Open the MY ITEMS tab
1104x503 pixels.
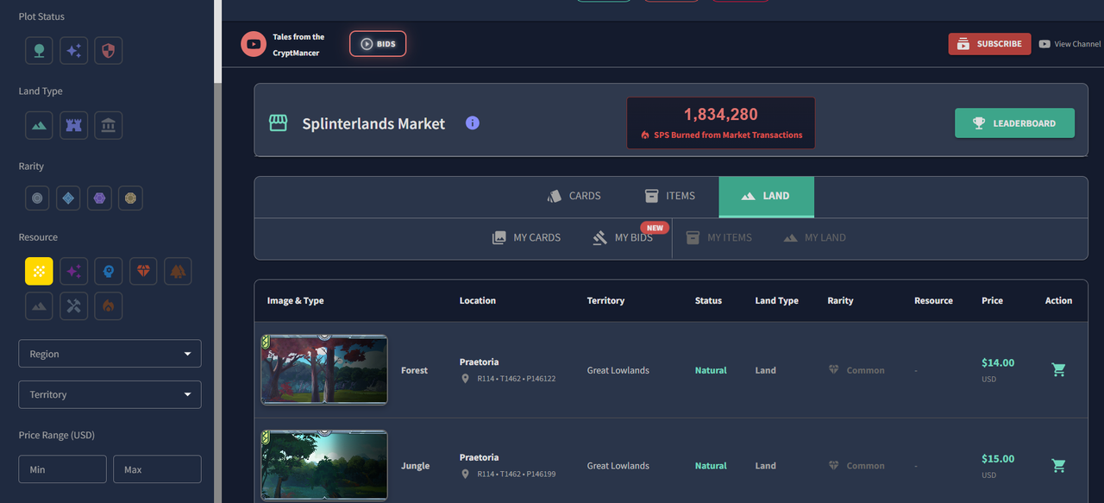coord(718,237)
